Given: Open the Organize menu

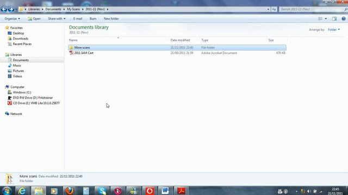Looking at the screenshot, I should (12, 19).
